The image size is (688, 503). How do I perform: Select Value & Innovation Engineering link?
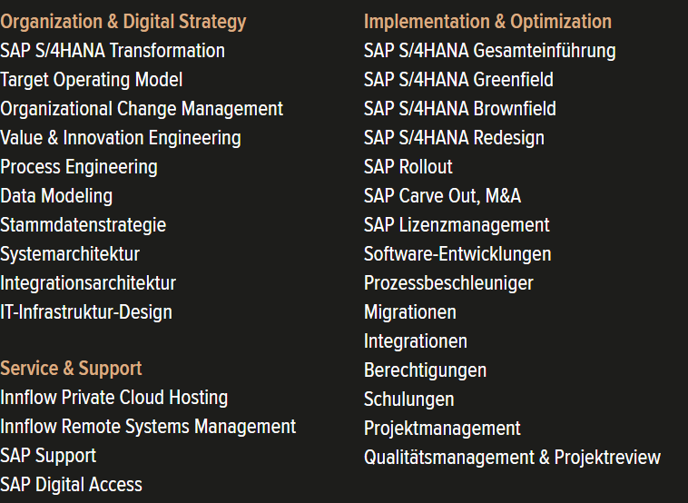pyautogui.click(x=121, y=138)
